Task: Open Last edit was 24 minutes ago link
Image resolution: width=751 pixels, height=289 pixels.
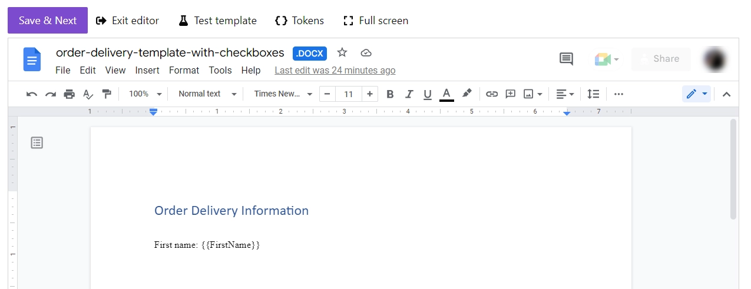Action: click(x=335, y=70)
